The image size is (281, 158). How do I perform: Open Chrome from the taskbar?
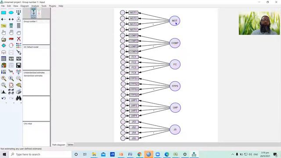(139, 154)
